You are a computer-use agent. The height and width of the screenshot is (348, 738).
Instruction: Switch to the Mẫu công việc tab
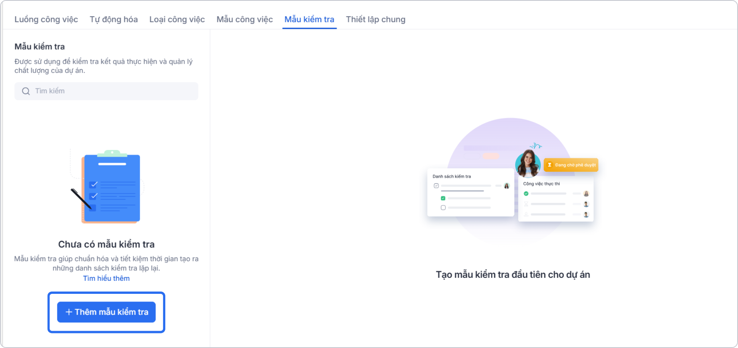pyautogui.click(x=244, y=19)
